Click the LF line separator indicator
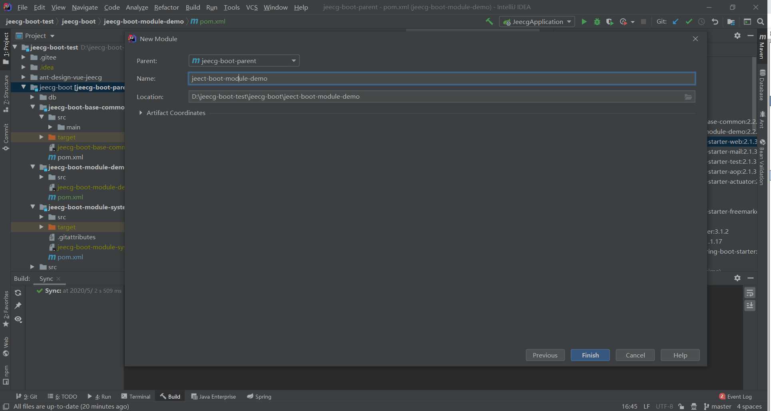This screenshot has width=771, height=411. pyautogui.click(x=646, y=407)
